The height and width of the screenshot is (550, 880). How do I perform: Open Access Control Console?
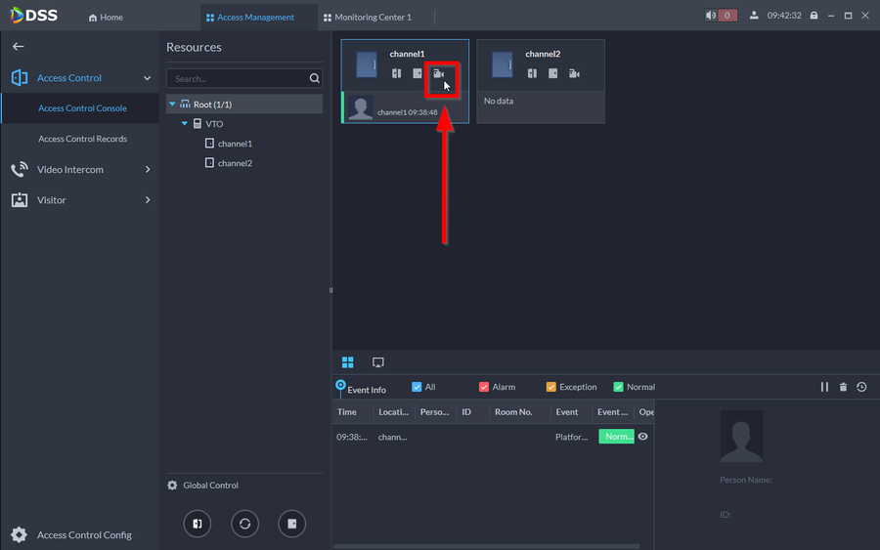tap(82, 108)
